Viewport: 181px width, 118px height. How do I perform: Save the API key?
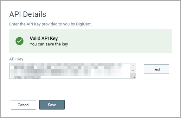52,105
